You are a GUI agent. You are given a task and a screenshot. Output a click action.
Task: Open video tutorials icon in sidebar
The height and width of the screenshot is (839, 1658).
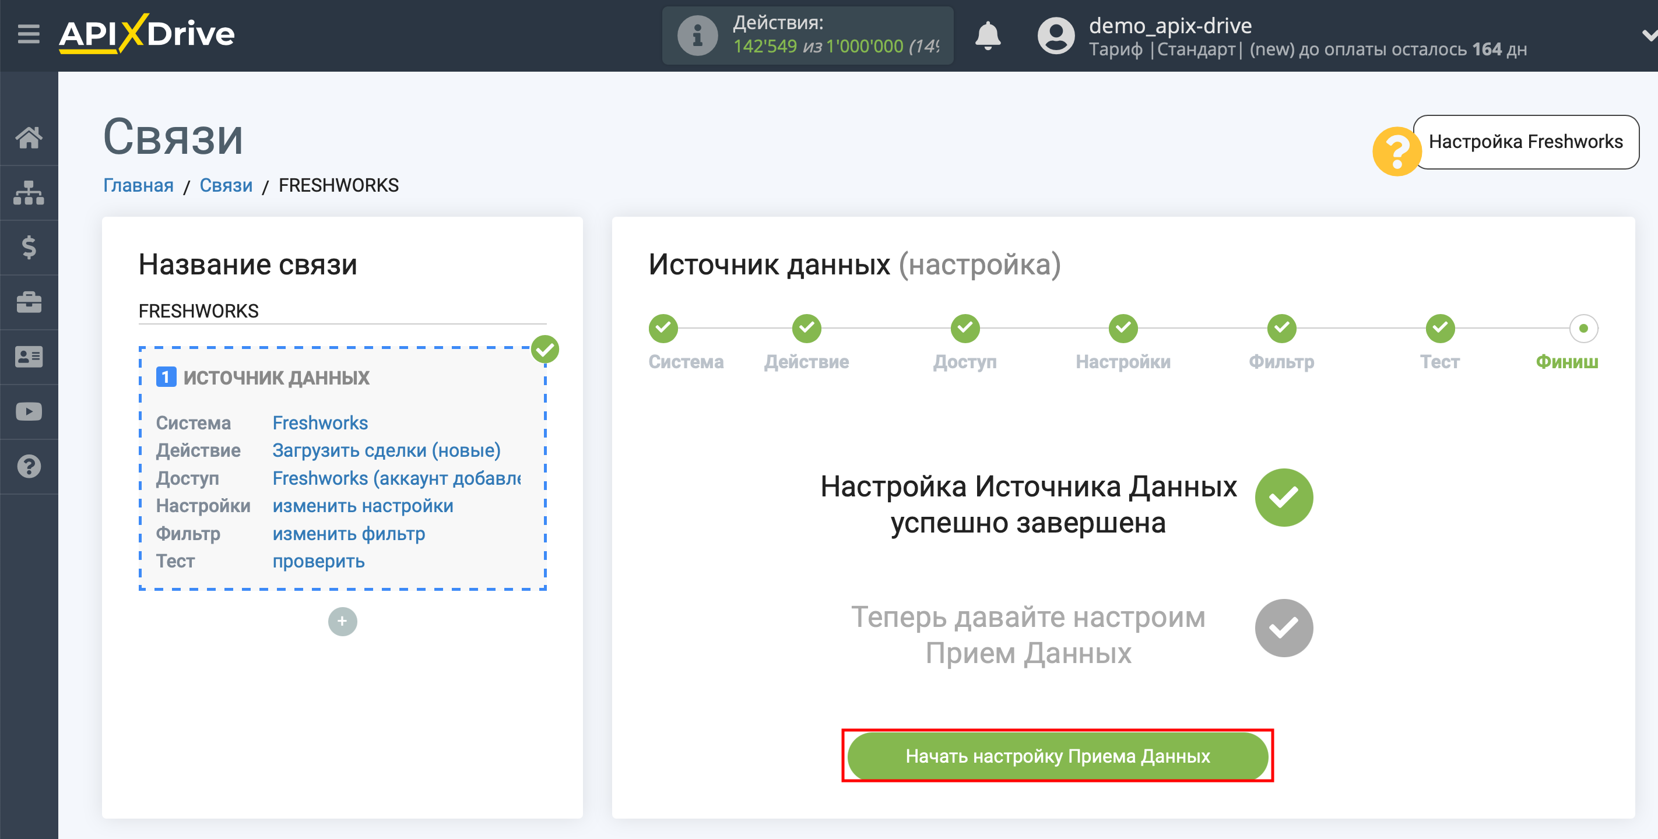pos(29,412)
